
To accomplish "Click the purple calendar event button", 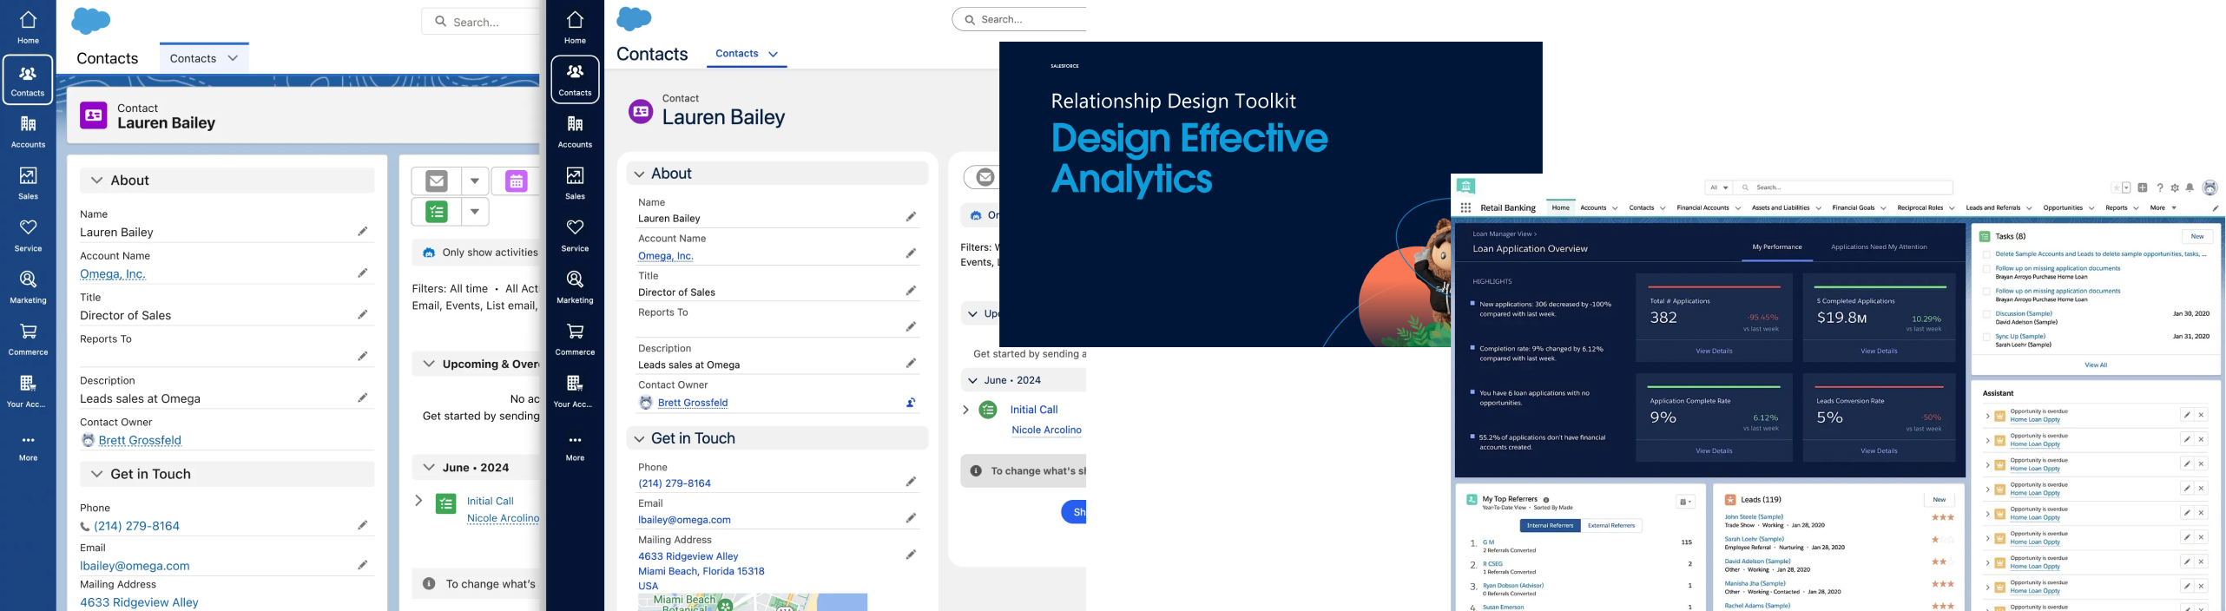I will tap(516, 181).
